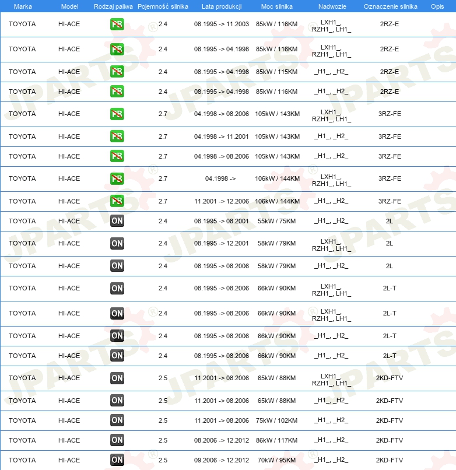Click petrol icon in the 11.2001–12.2006 row
The height and width of the screenshot is (470, 456).
[x=117, y=201]
